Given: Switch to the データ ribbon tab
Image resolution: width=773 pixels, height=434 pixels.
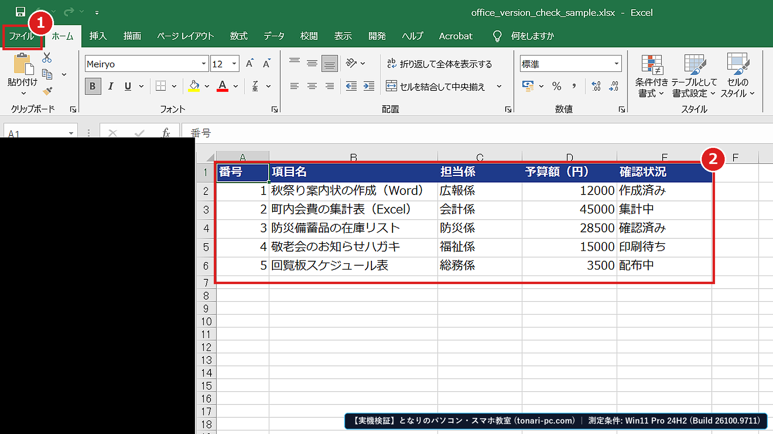Looking at the screenshot, I should 274,36.
